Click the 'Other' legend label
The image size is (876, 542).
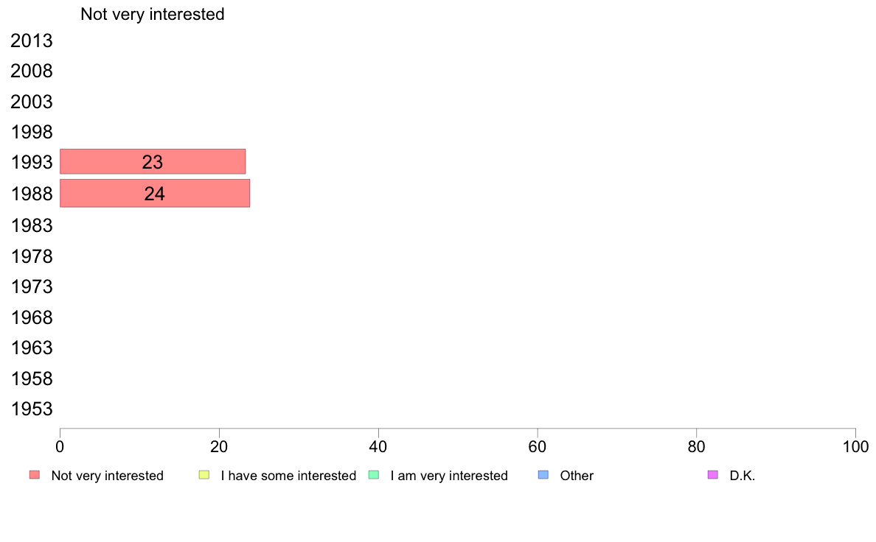(x=577, y=476)
